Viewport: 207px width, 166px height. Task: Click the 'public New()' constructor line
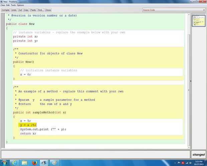pos(23,62)
